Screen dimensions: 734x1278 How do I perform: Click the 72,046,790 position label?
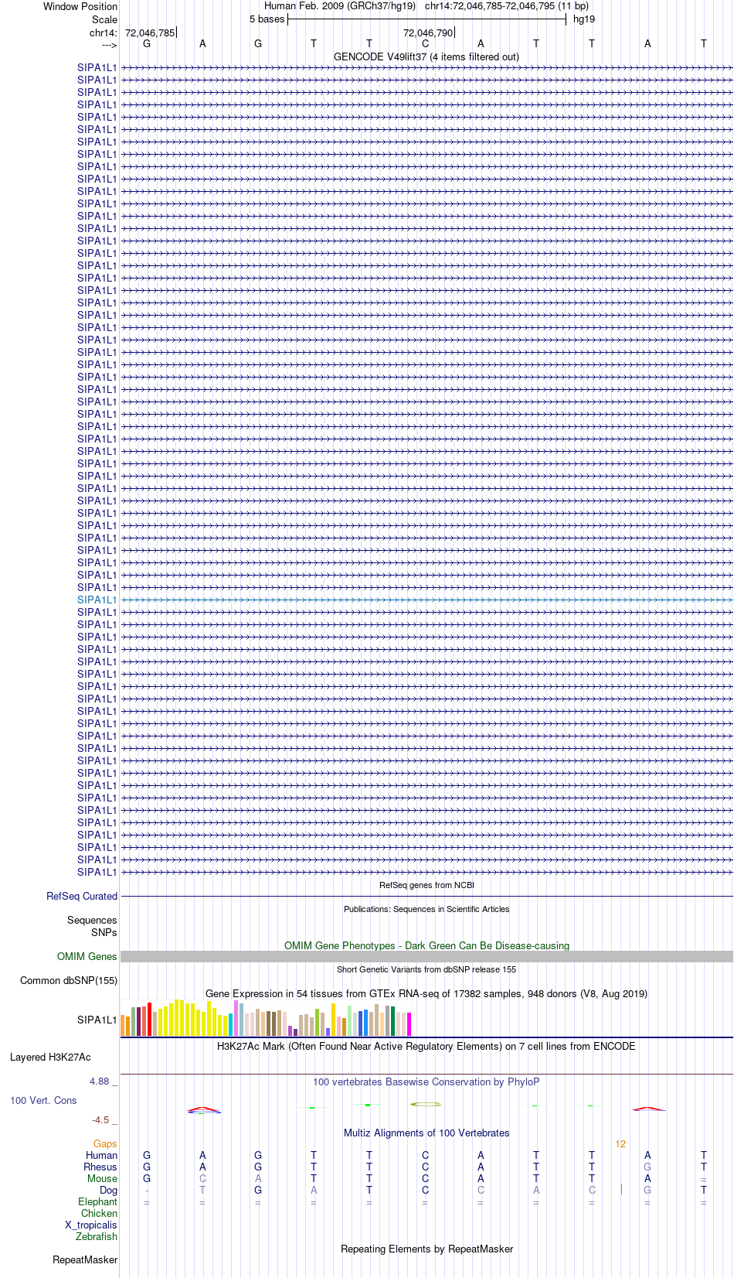[x=428, y=33]
